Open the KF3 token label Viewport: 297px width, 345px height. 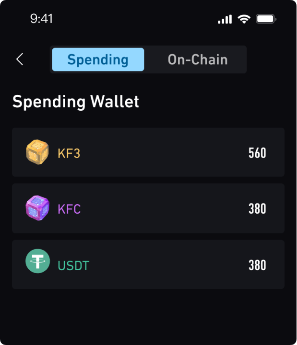pyautogui.click(x=69, y=153)
